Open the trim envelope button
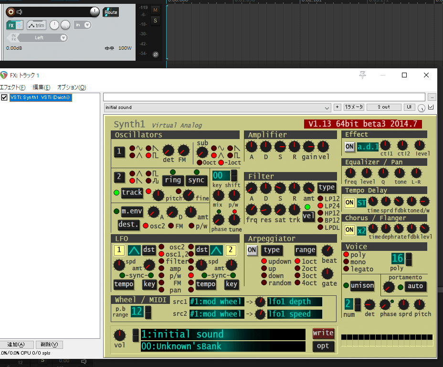 (x=36, y=25)
